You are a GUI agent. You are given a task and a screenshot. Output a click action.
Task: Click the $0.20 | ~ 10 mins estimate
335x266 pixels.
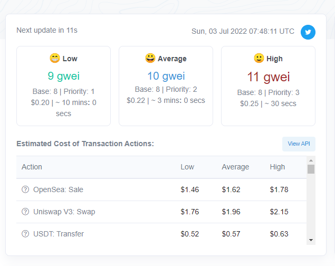(63, 108)
